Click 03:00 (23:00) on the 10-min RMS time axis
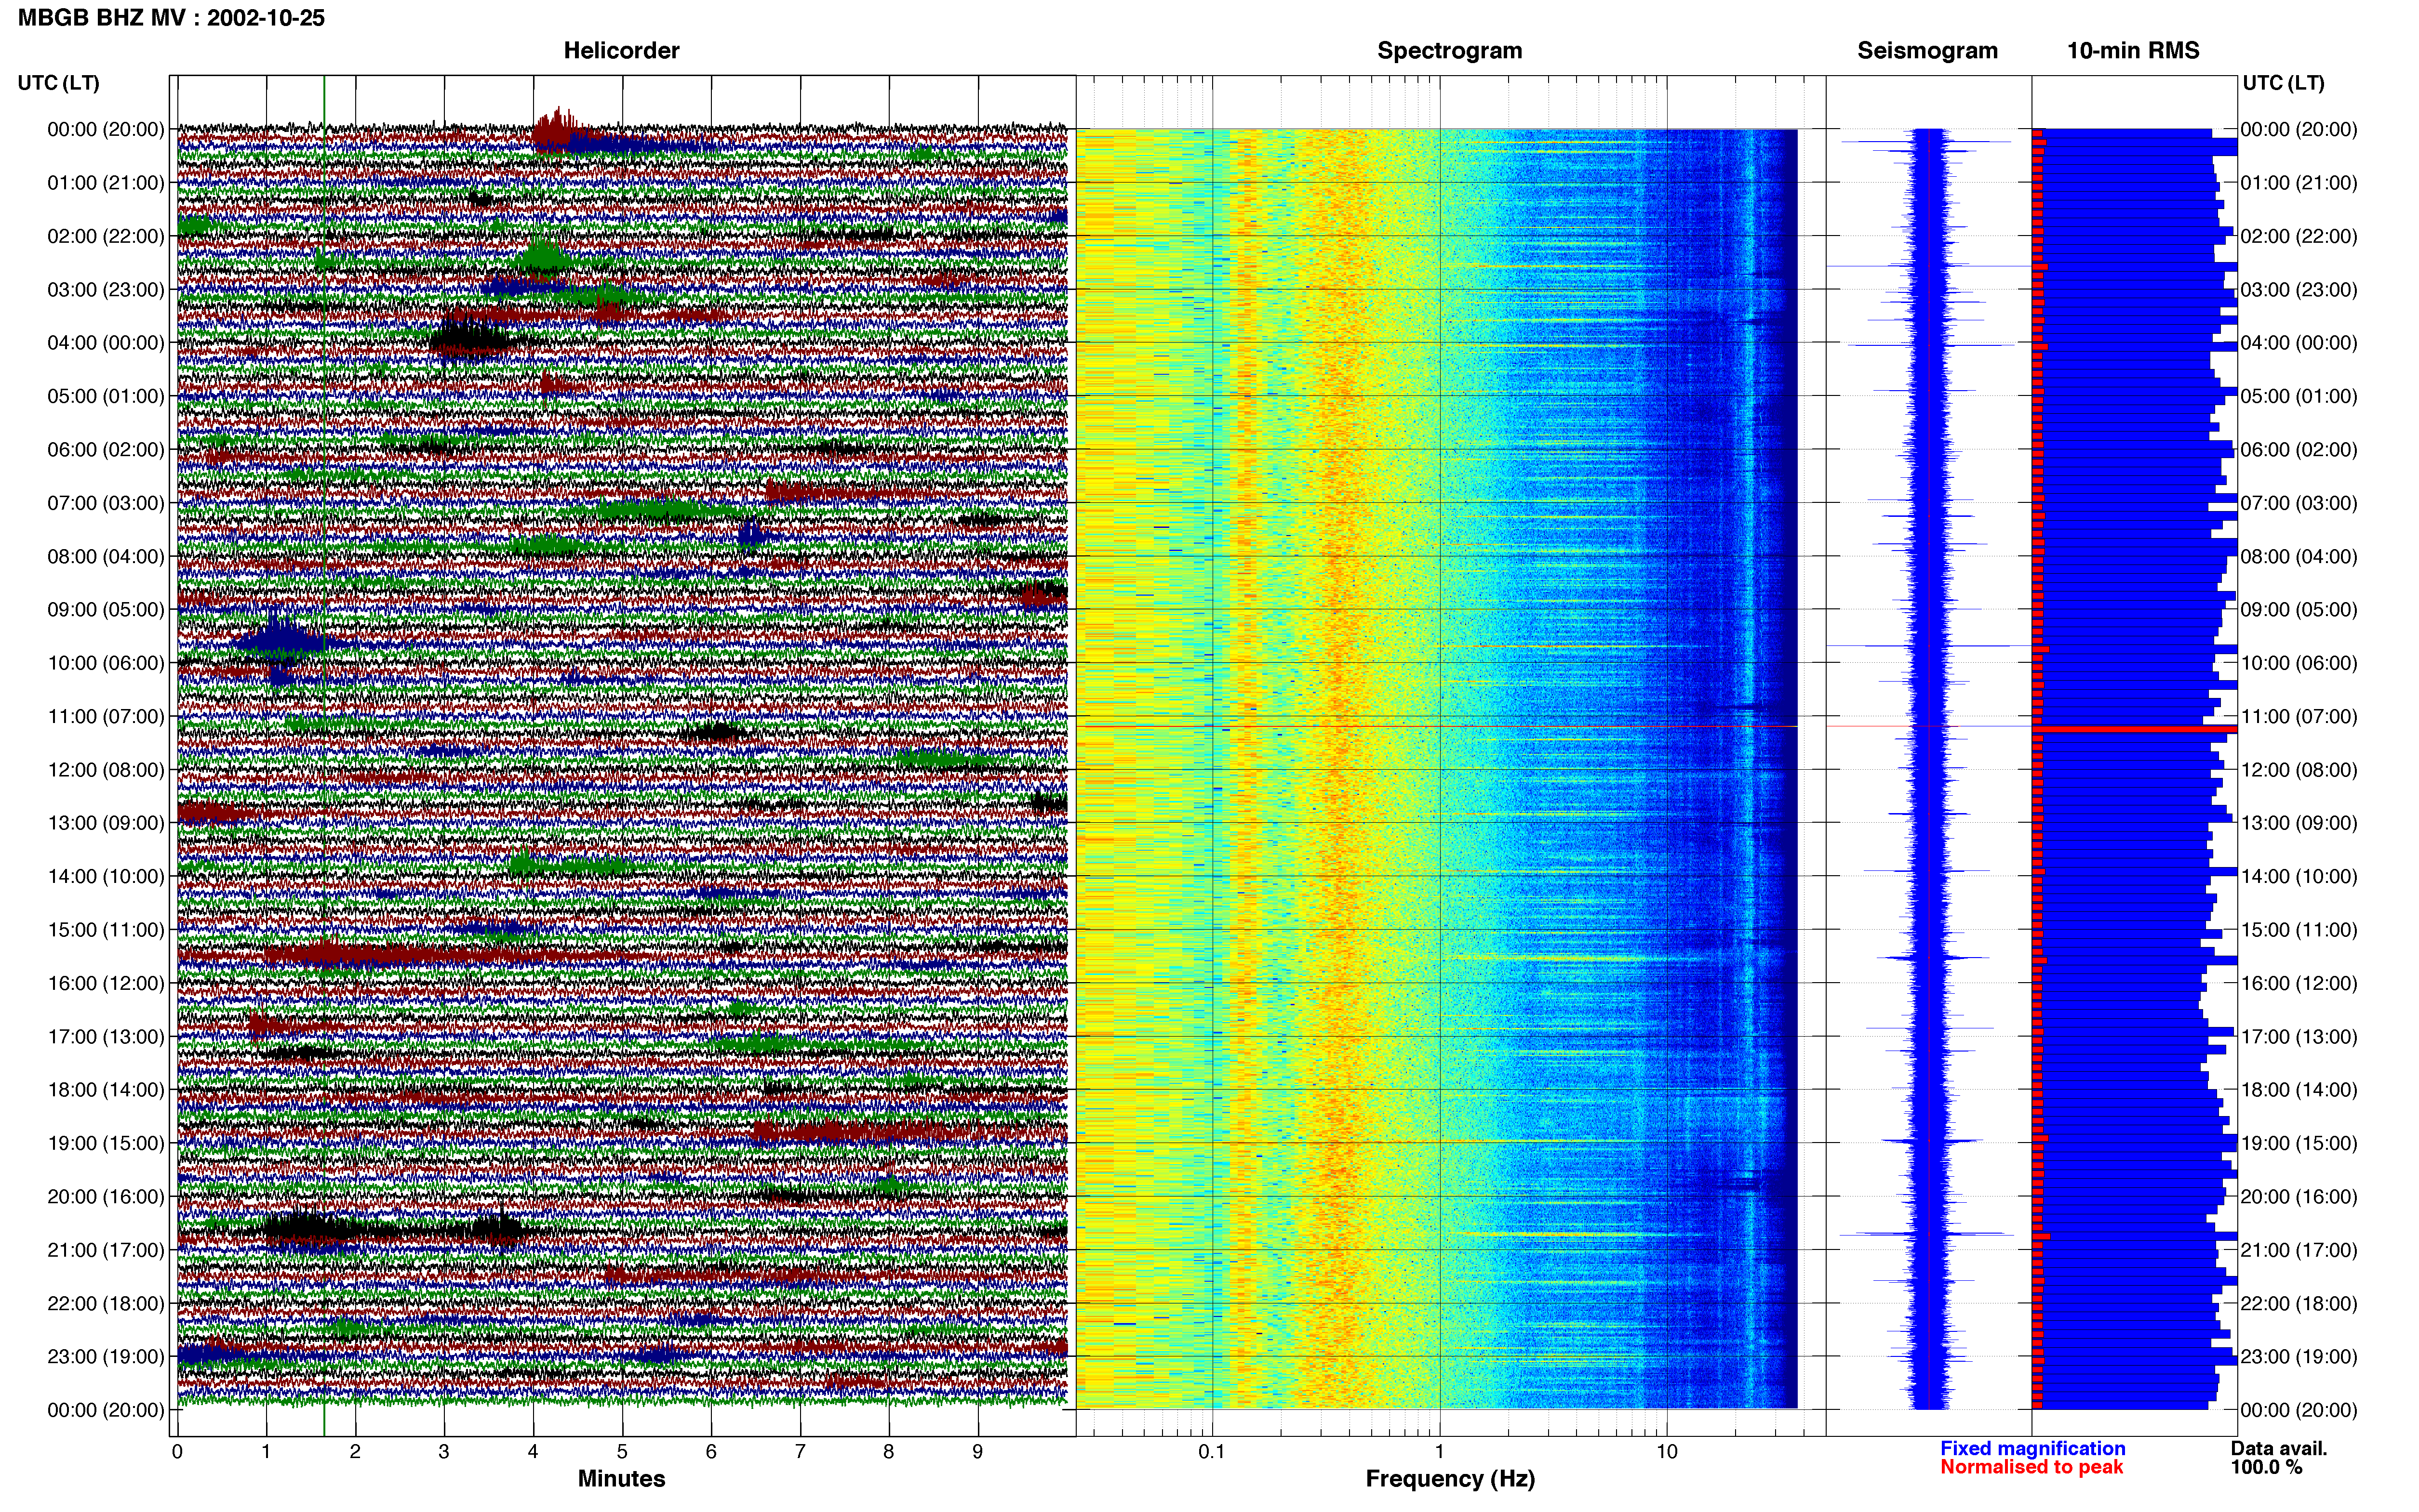This screenshot has width=2419, height=1512. [x=2299, y=290]
